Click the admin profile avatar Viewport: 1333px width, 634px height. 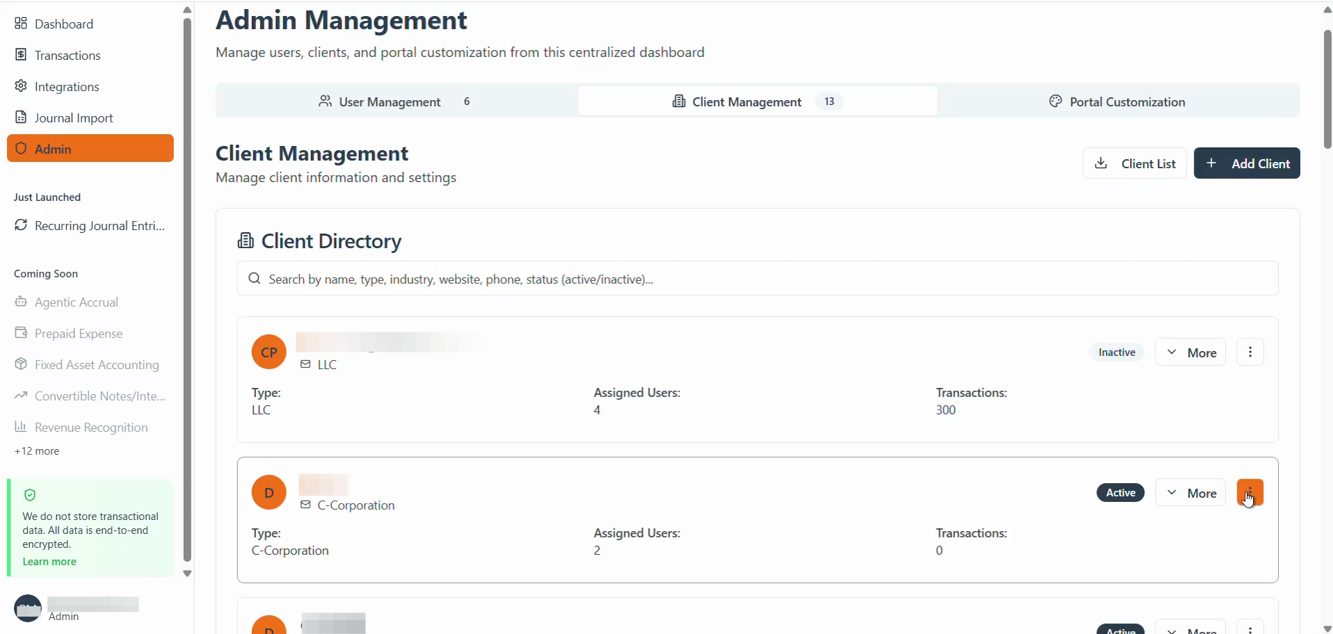tap(28, 608)
